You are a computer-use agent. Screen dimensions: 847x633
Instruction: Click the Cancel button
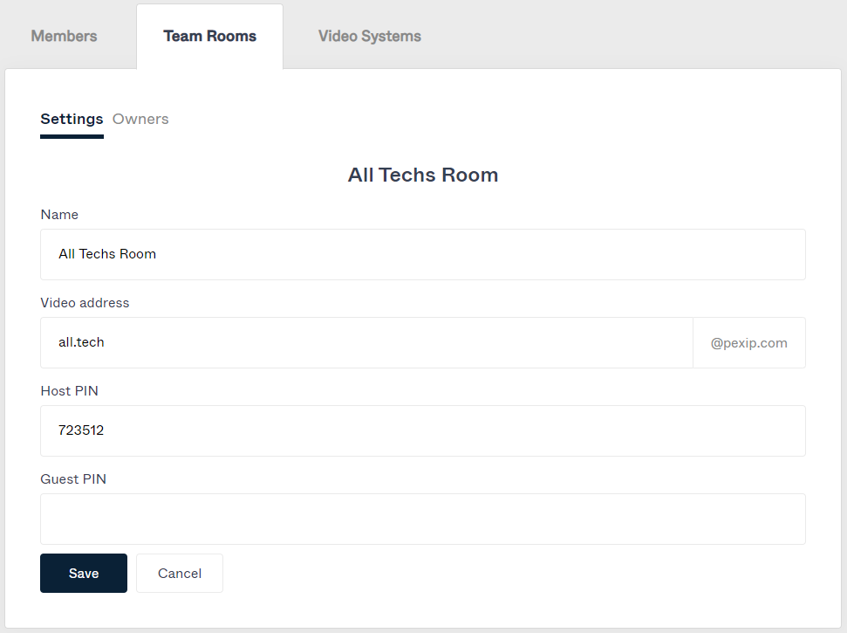point(180,574)
